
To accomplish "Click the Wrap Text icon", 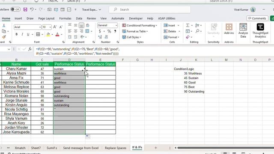I will 87,25.
